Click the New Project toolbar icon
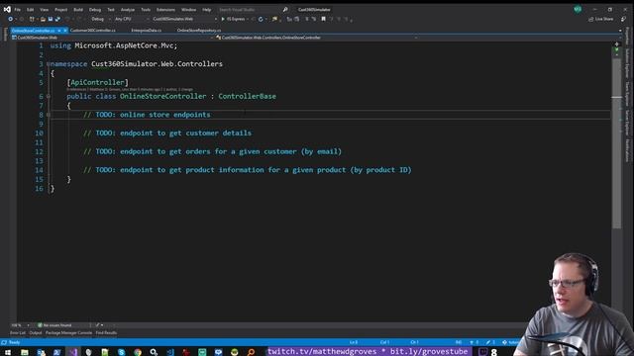This screenshot has width=634, height=356. (x=32, y=19)
